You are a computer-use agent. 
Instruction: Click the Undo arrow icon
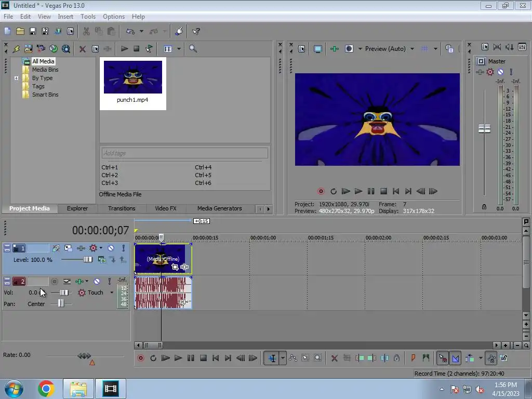[x=130, y=31]
